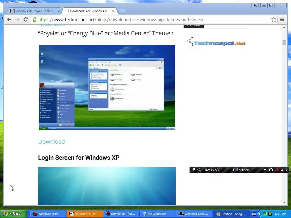Open the Chrome user profile button
The image size is (291, 218).
pyautogui.click(x=255, y=5)
